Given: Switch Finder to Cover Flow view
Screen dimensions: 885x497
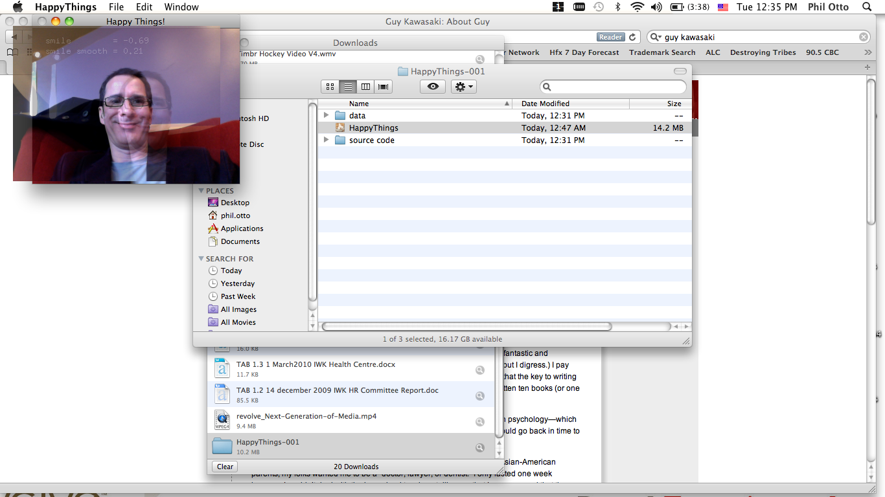Looking at the screenshot, I should point(383,87).
